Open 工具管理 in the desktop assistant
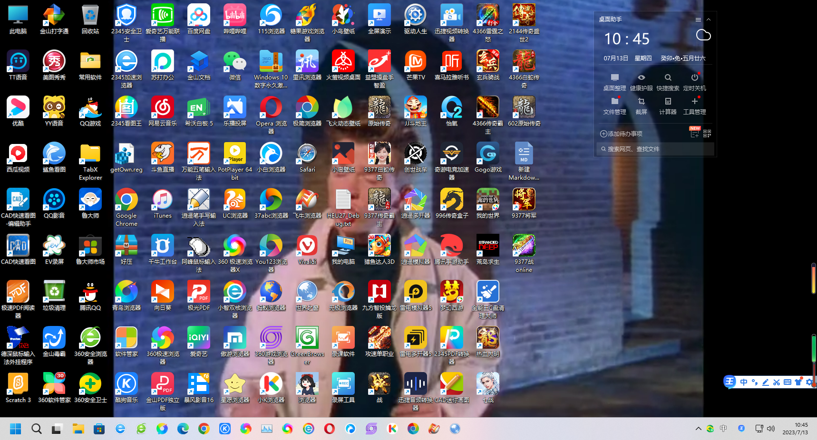This screenshot has width=817, height=440. click(x=694, y=105)
